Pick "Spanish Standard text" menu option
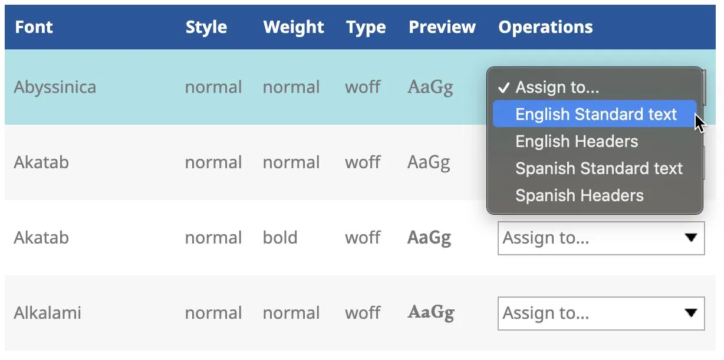The image size is (724, 360). point(598,168)
